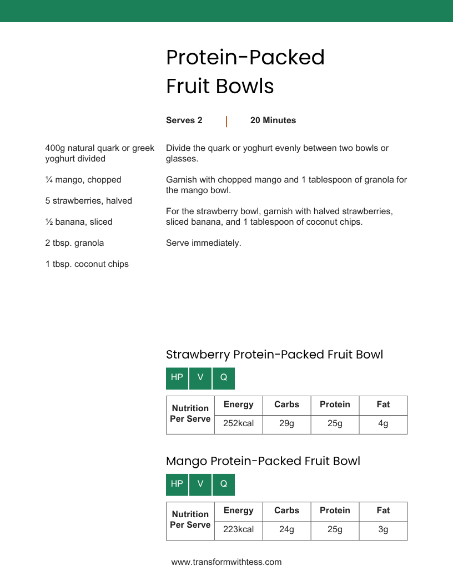This screenshot has height=586, width=453.
Task: Click the V badge under Strawberry bowl
Action: click(200, 378)
